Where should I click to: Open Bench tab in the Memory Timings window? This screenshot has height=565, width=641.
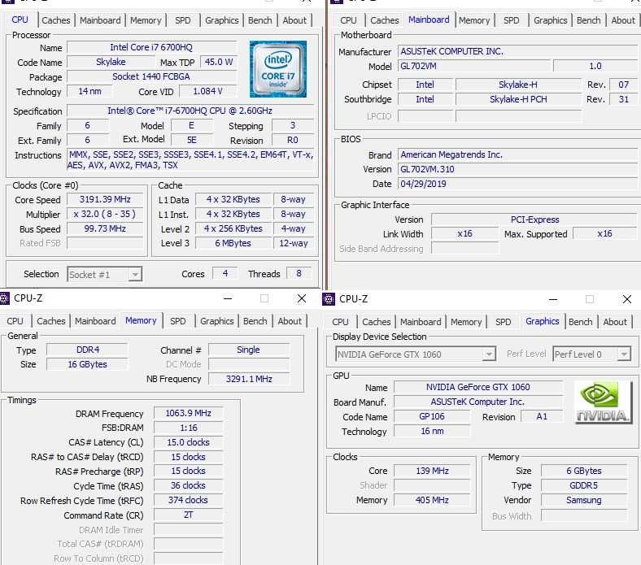click(255, 321)
